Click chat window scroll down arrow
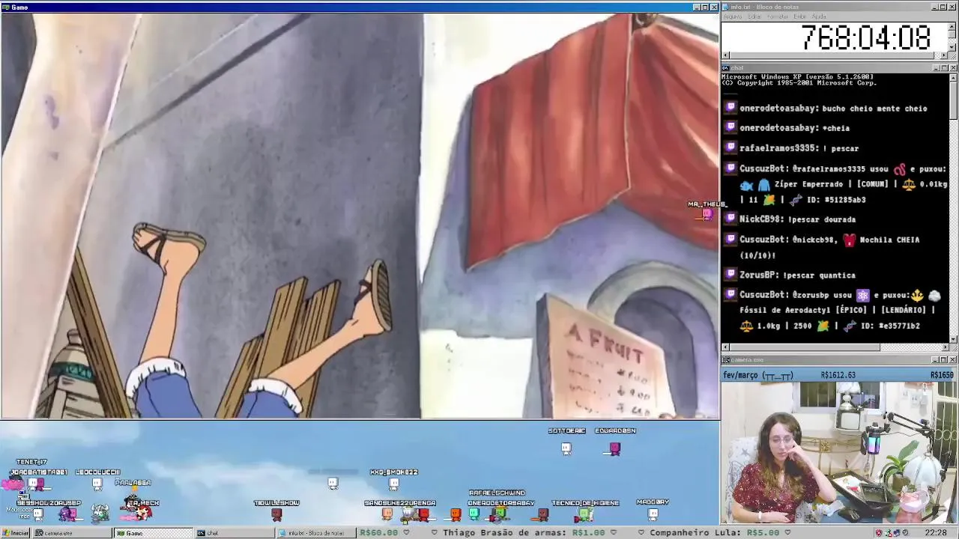The image size is (959, 539). click(953, 338)
